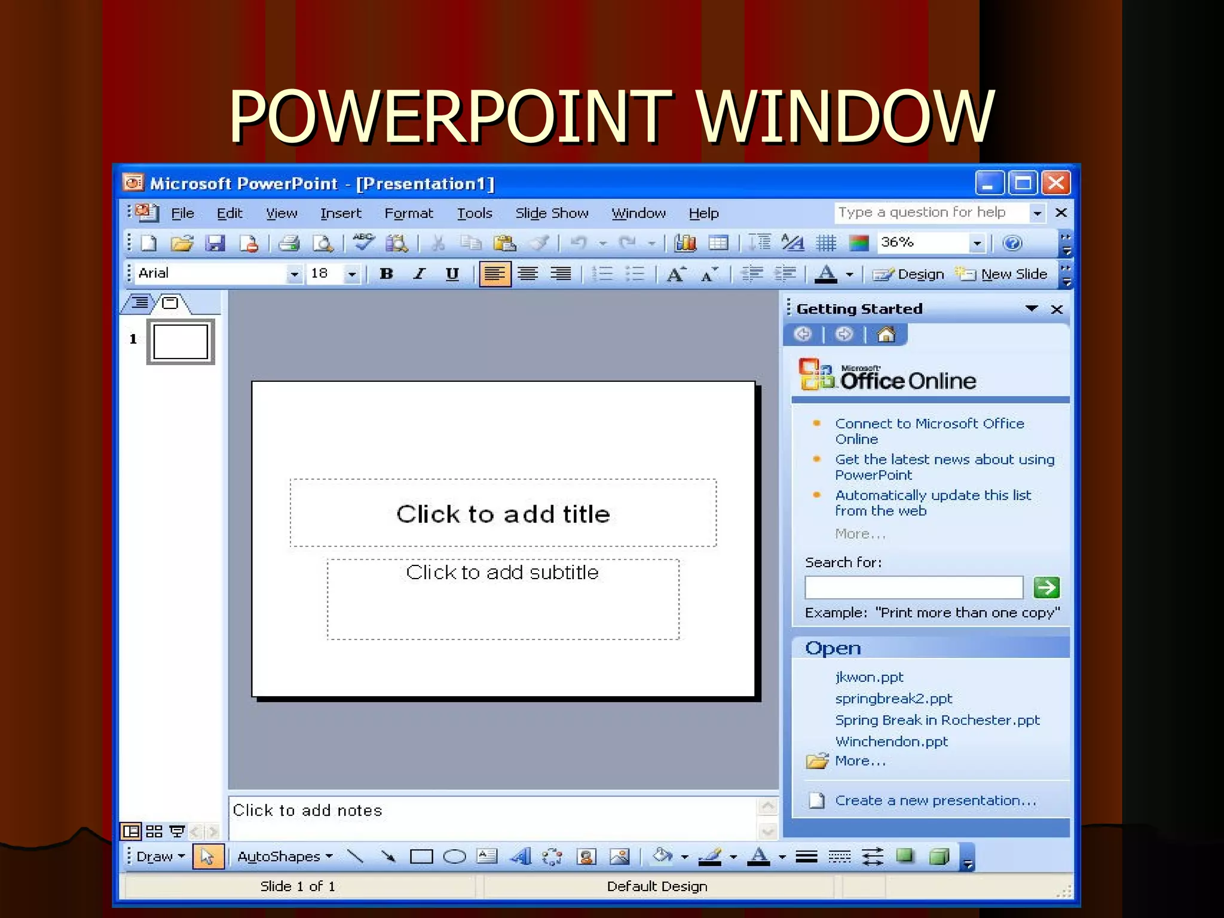Click the Search for input field

coord(914,587)
